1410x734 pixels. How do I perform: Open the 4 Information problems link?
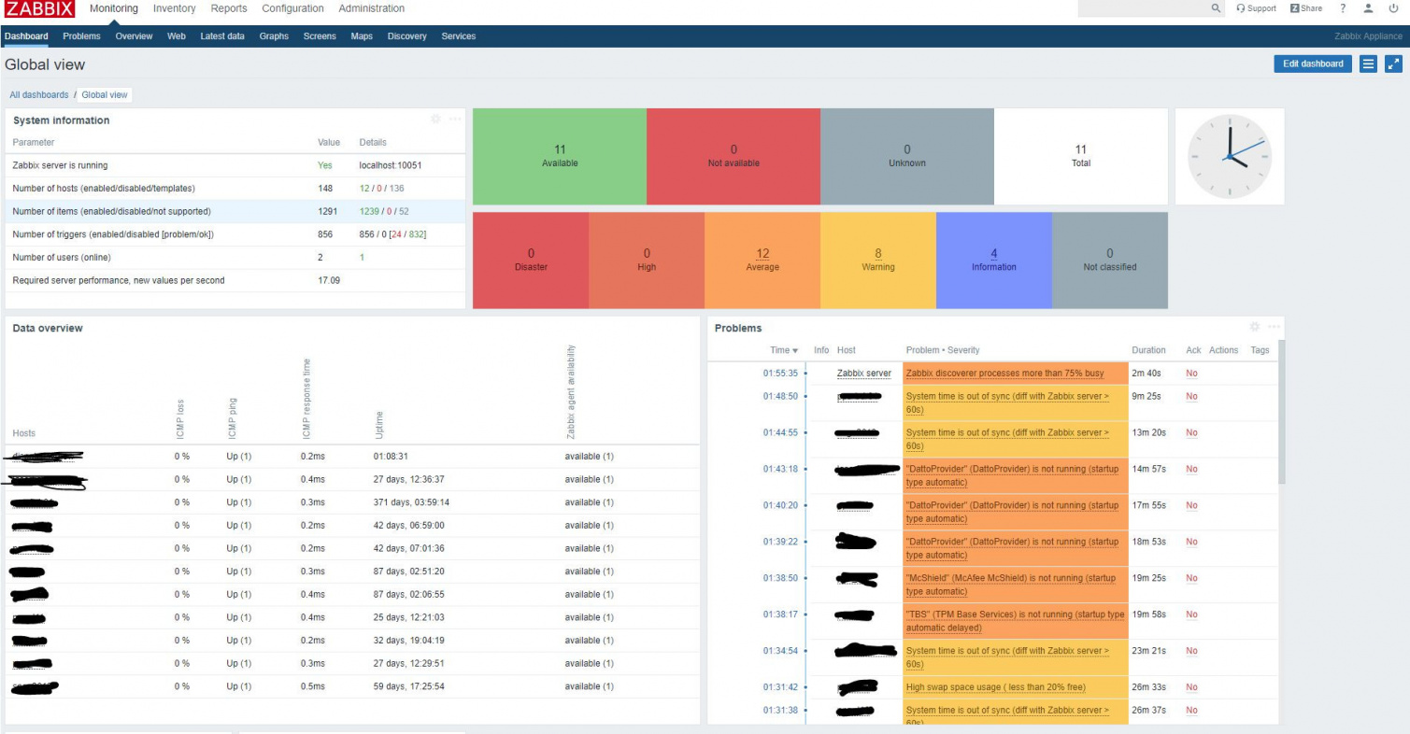point(994,254)
